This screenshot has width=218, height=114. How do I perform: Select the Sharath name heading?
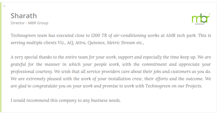(x=24, y=16)
